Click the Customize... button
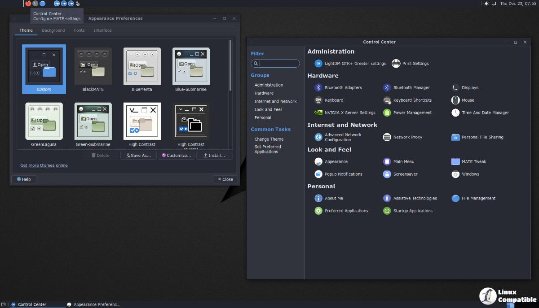This screenshot has width=539, height=308. (x=177, y=156)
